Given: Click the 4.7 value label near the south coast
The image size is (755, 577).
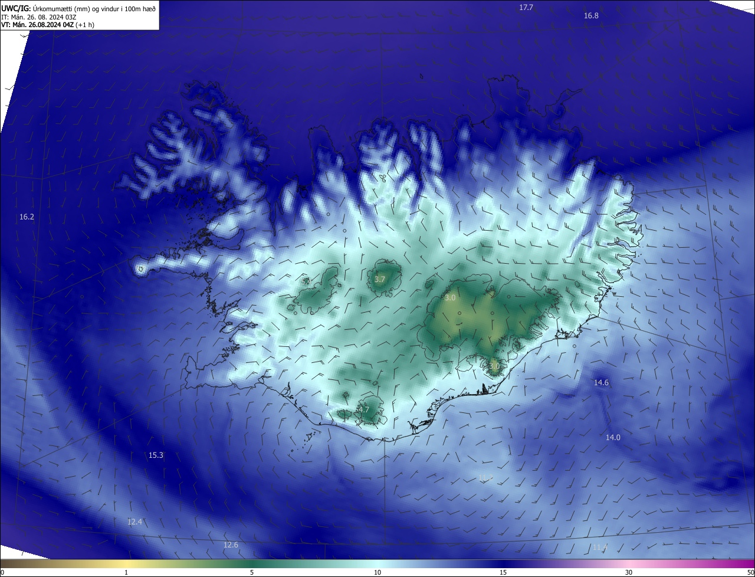Looking at the screenshot, I should tap(364, 409).
